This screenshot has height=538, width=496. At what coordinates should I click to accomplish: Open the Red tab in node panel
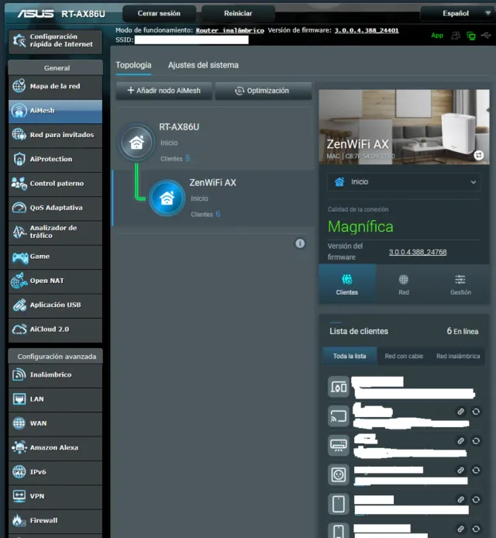404,284
